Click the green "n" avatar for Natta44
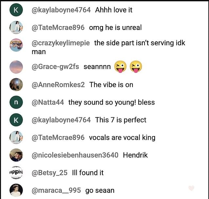The height and width of the screenshot is (199, 209). pos(16,102)
